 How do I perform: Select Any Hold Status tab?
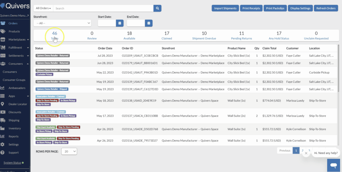tap(279, 36)
